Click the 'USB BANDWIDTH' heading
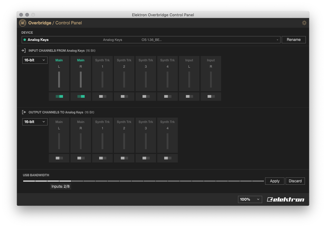This screenshot has width=326, height=228. coord(36,175)
